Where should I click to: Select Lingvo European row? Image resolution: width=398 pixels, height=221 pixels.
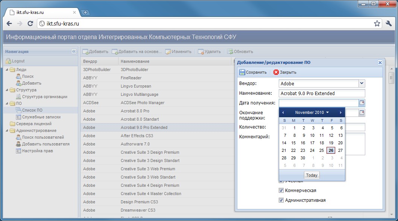pos(158,86)
